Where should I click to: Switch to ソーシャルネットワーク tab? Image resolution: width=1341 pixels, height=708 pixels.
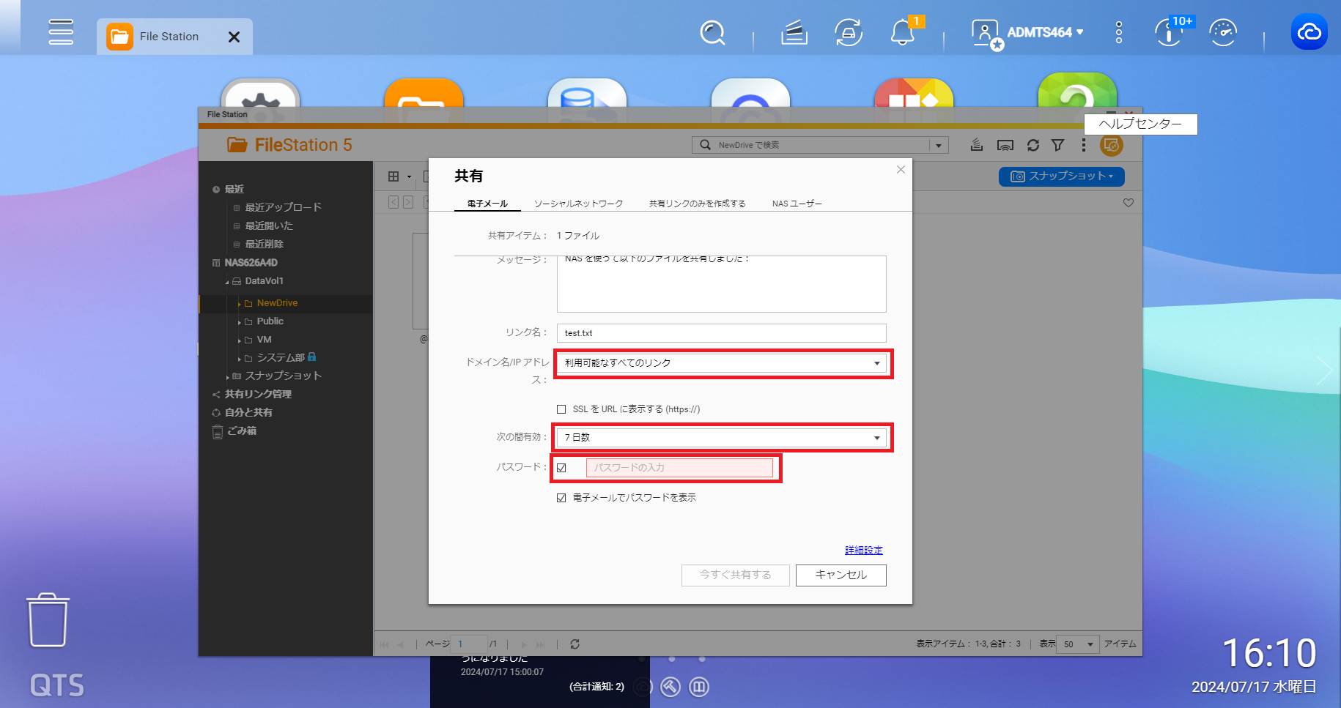point(578,204)
